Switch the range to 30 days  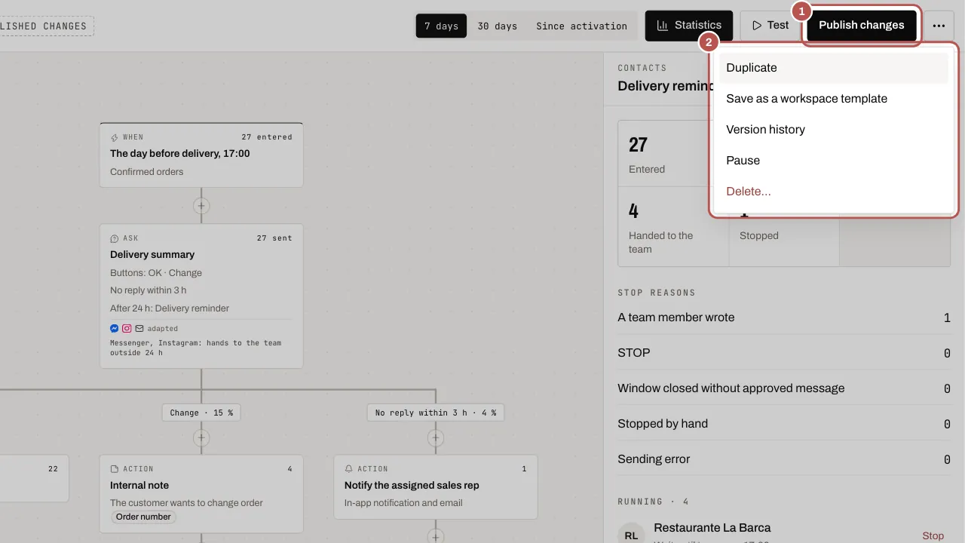point(498,26)
